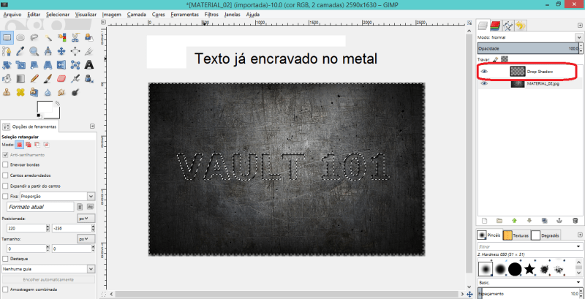Toggle the Fixa checkbox

[x=5, y=196]
